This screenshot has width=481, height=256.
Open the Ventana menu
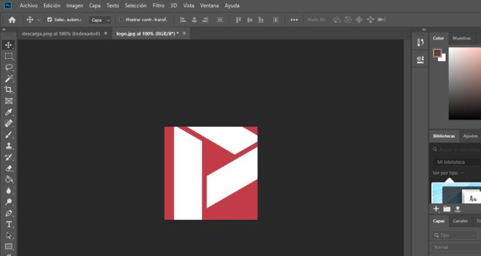pos(209,6)
